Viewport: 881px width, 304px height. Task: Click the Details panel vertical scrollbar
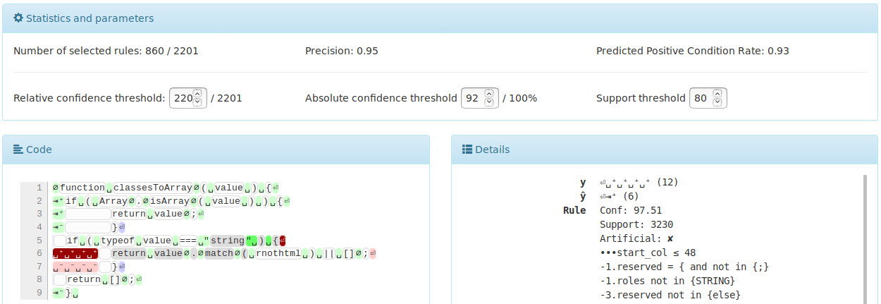tap(865, 240)
